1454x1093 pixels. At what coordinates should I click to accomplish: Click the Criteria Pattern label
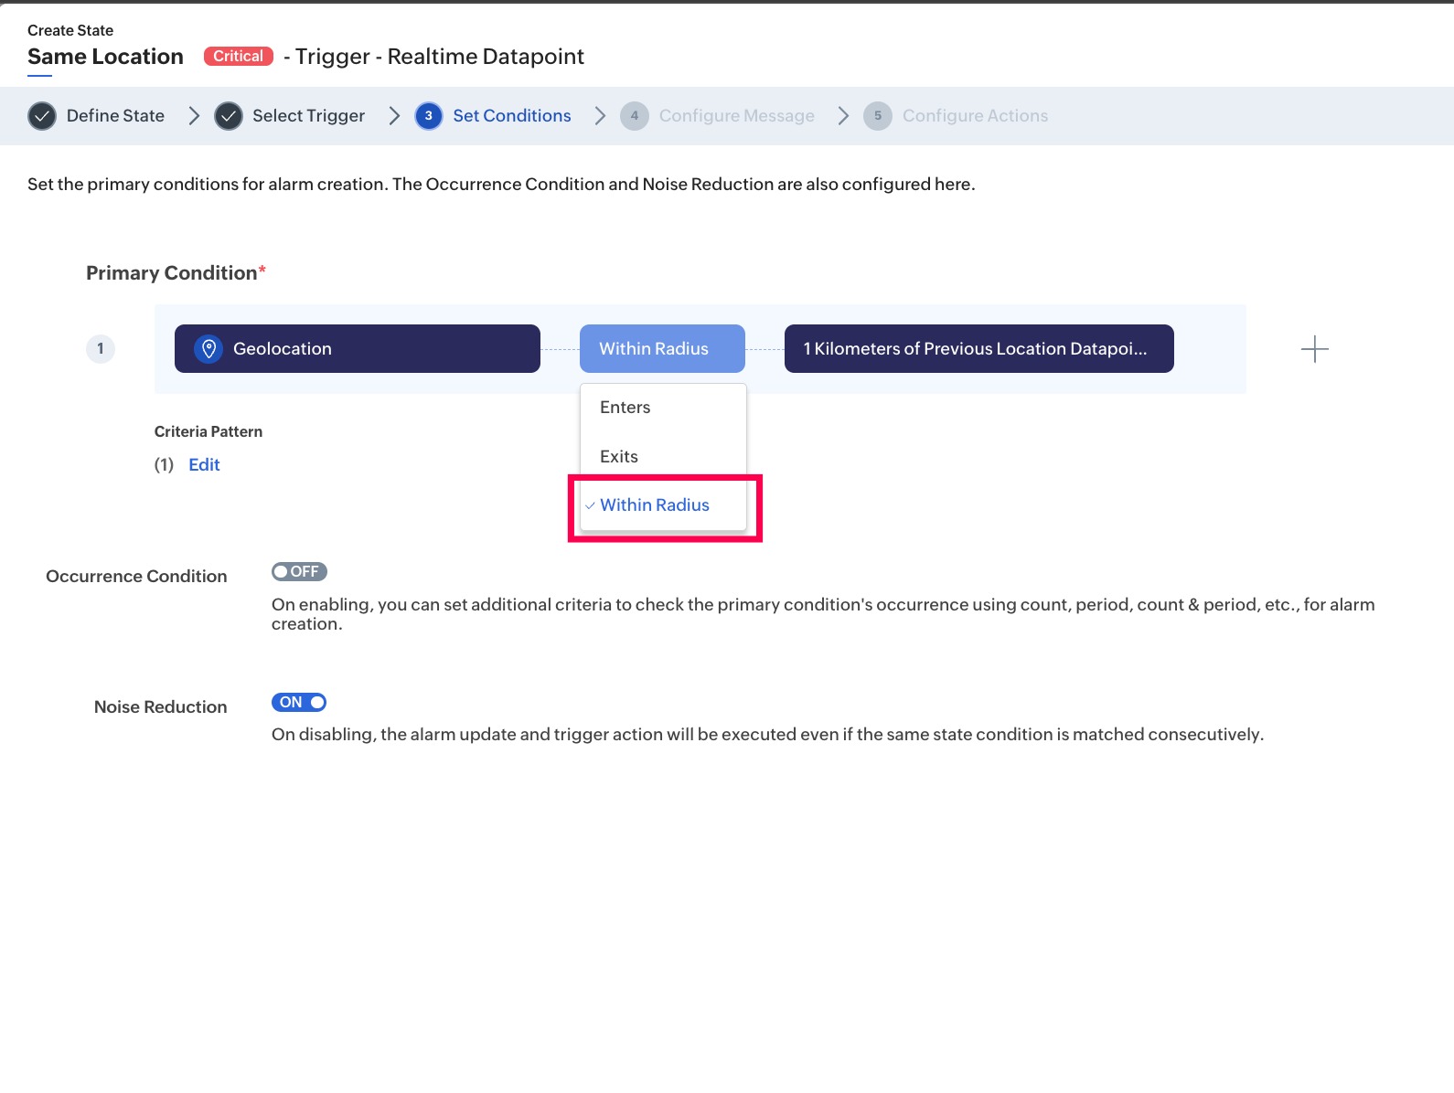click(208, 431)
